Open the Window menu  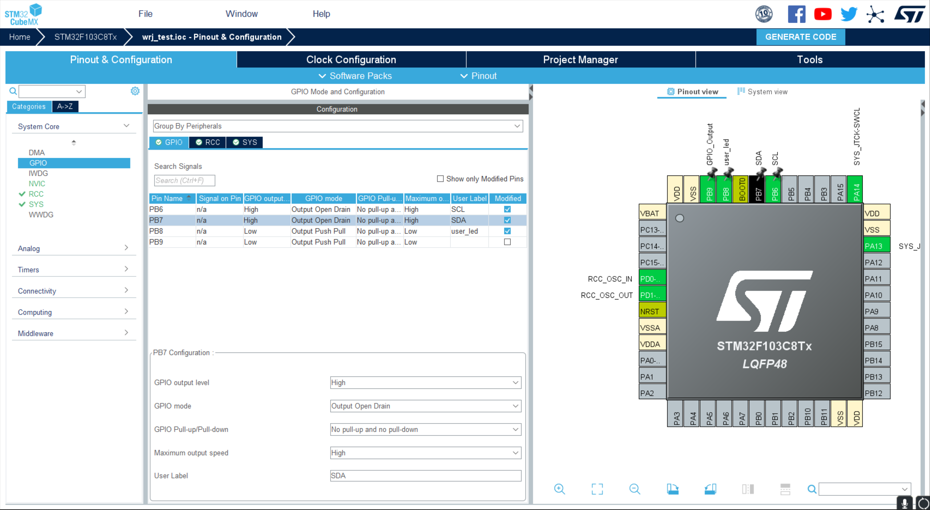[242, 14]
